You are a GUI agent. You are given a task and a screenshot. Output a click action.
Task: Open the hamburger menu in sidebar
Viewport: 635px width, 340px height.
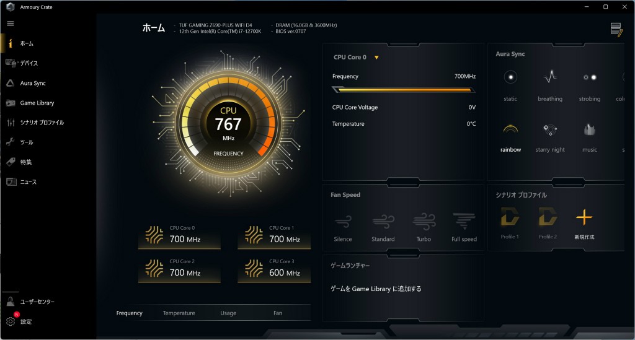10,23
